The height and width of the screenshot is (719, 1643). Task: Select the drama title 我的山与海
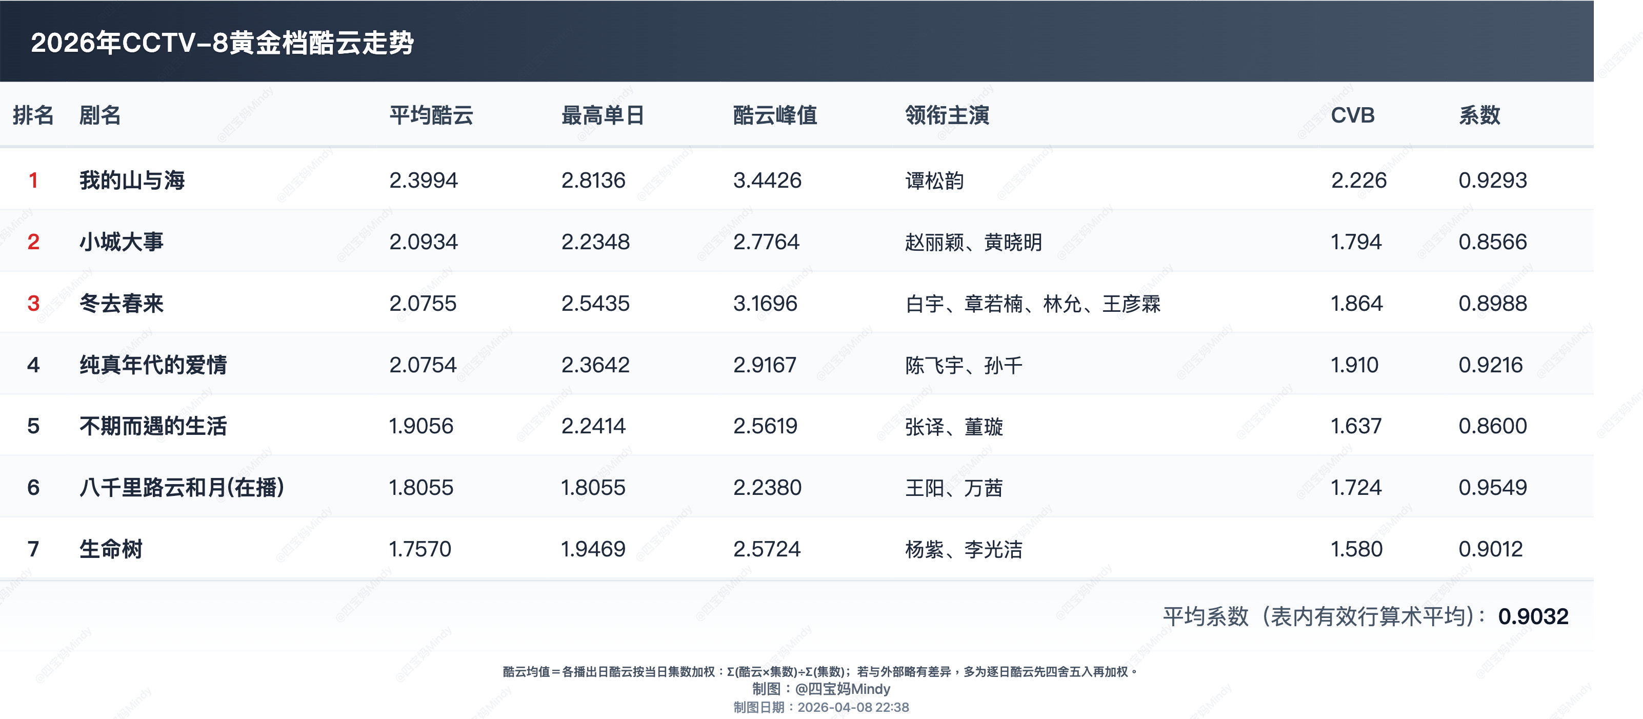132,181
